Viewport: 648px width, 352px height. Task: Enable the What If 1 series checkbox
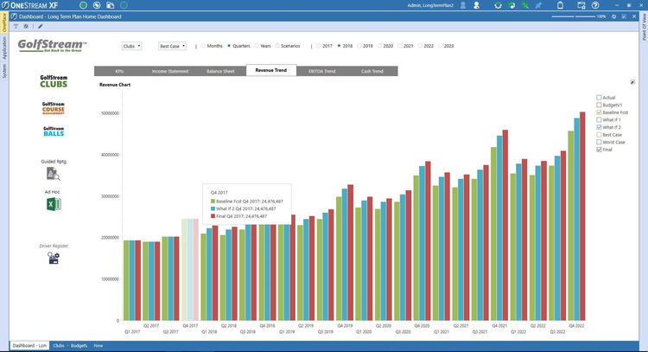click(599, 120)
